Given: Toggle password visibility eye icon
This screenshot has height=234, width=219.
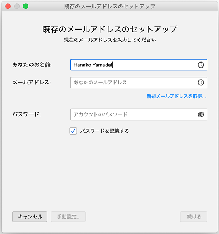Looking at the screenshot, I should (201, 114).
